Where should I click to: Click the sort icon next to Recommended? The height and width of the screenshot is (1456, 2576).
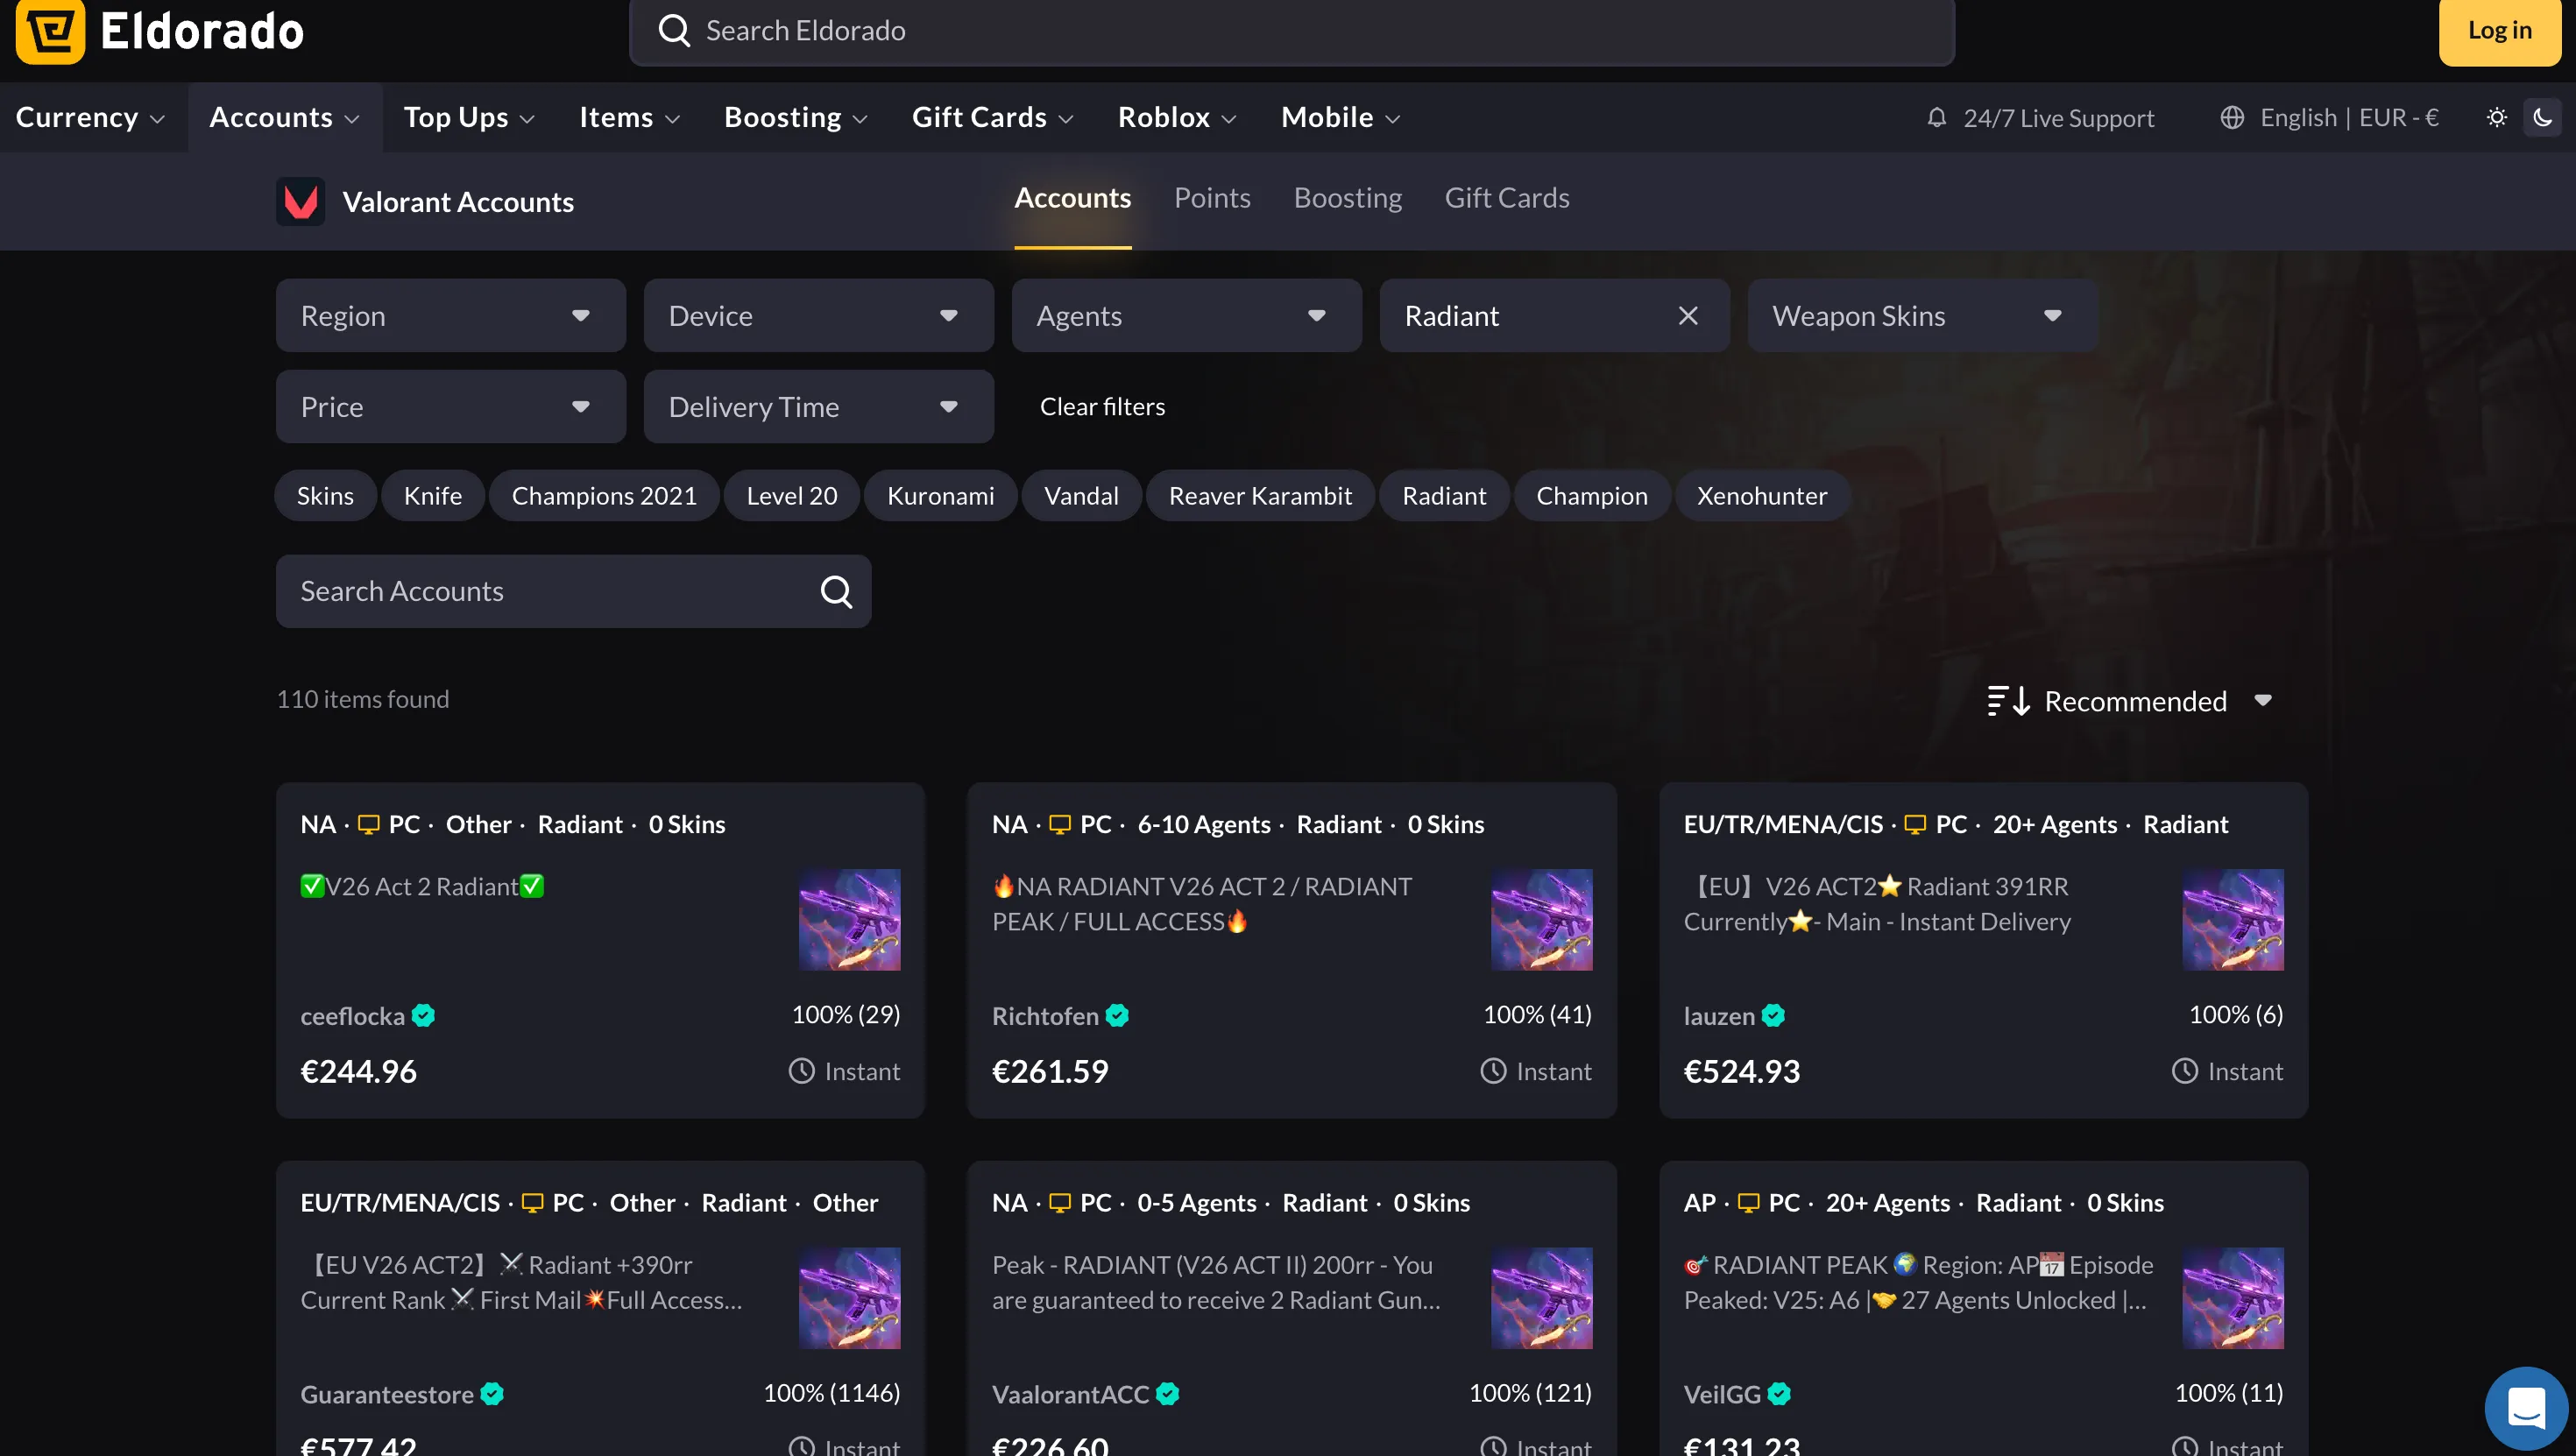pos(2008,700)
